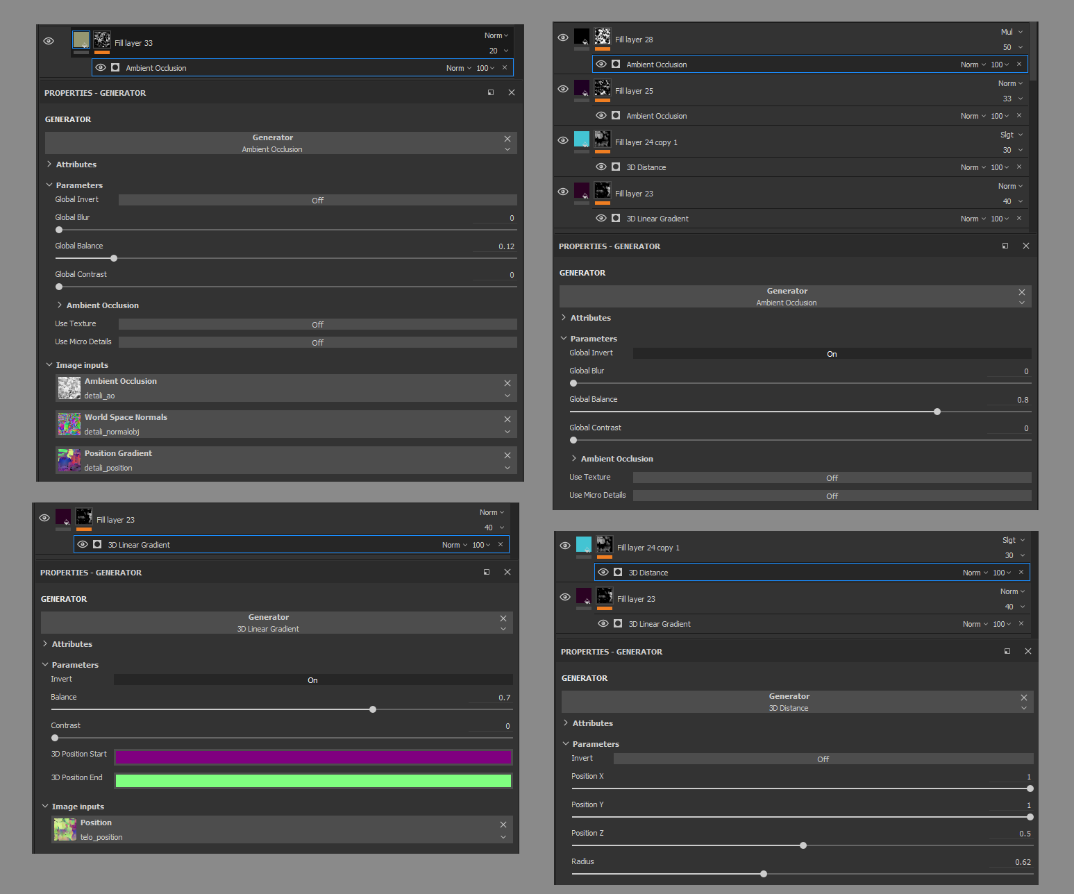
Task: Hide Fill layer 25
Action: coord(563,89)
